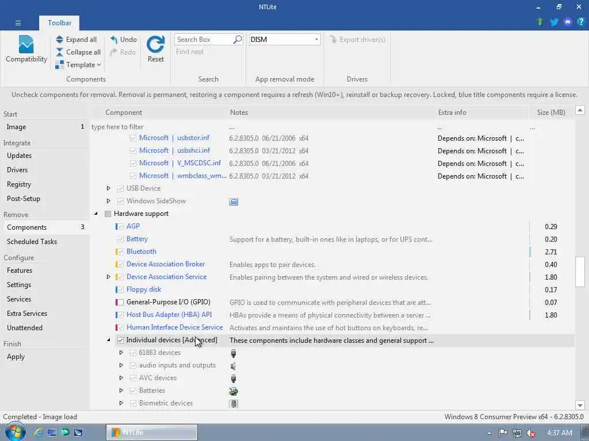This screenshot has height=441, width=589.
Task: Open the Drivers page in sidebar
Action: (x=45, y=170)
